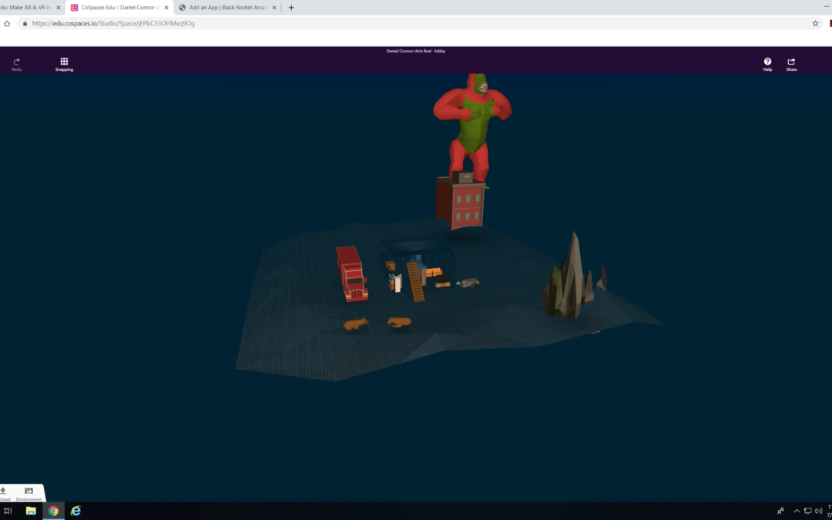Open the Upload panel
Viewport: 832px width, 520px height.
click(x=3, y=494)
